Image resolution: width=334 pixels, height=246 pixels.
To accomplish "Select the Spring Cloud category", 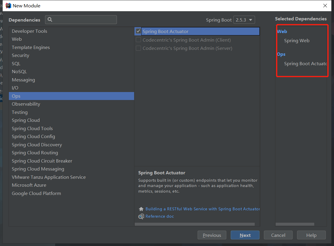I will [x=71, y=120].
